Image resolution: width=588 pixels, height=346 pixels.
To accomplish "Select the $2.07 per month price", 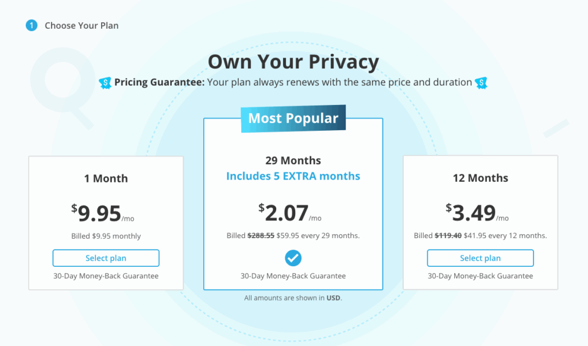I will pos(286,213).
